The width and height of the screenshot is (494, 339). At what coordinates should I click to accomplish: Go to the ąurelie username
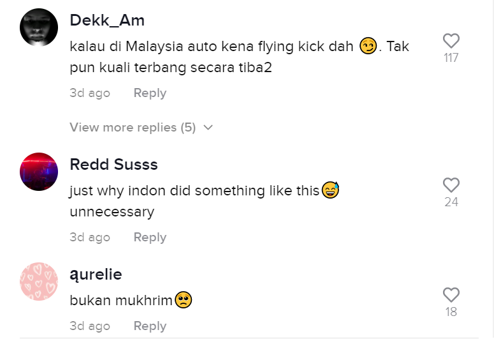96,275
